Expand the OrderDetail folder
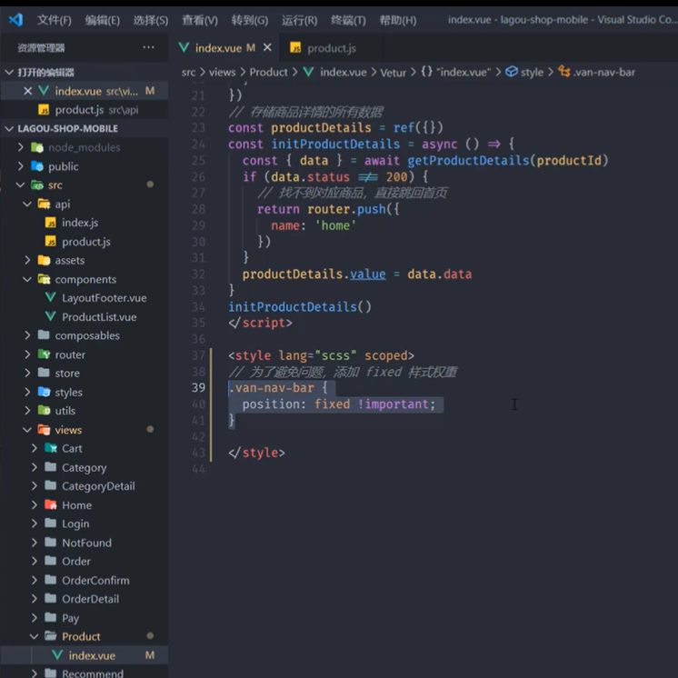The height and width of the screenshot is (678, 678). tap(85, 599)
